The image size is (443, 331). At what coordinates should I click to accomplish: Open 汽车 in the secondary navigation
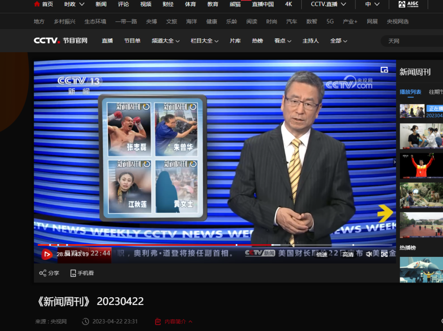(x=292, y=21)
